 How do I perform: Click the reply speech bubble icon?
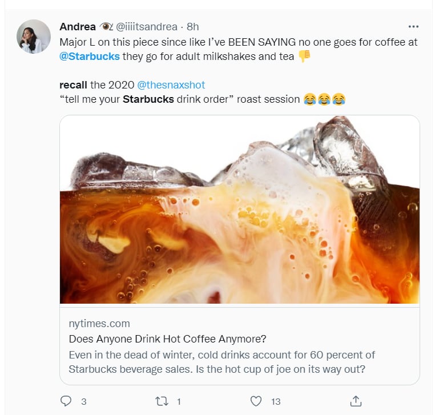click(66, 401)
